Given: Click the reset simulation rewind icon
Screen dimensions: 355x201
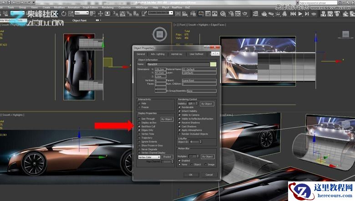Looking at the screenshot, I should click(x=293, y=14).
